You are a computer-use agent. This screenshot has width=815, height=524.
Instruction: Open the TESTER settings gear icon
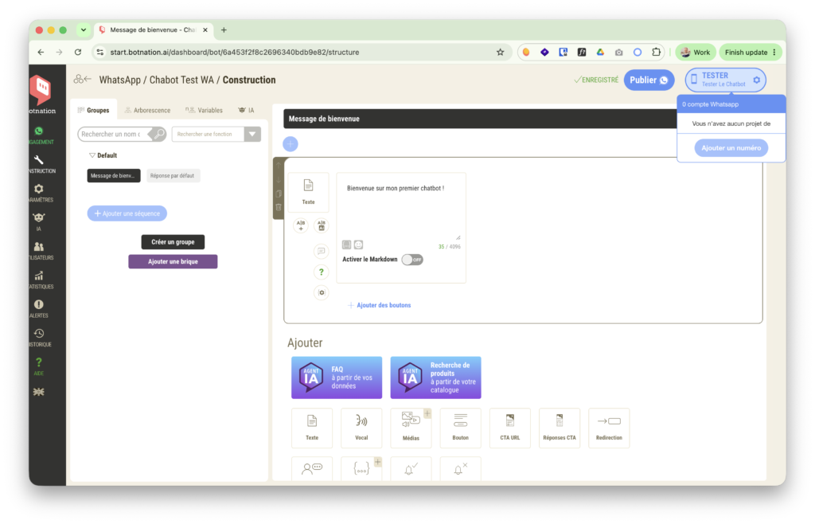coord(757,80)
